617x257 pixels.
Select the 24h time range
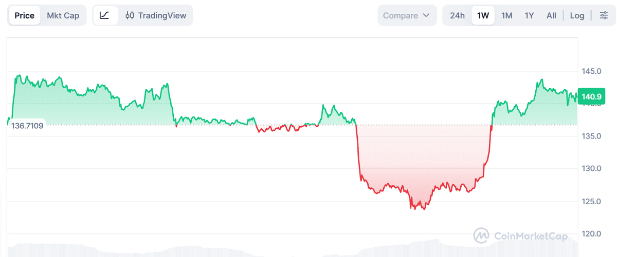(457, 15)
